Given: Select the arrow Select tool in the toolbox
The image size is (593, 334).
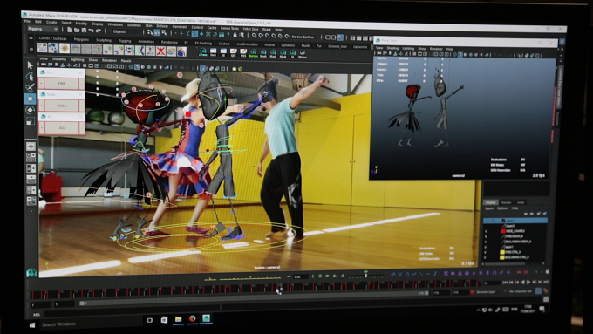Looking at the screenshot, I should point(31,65).
